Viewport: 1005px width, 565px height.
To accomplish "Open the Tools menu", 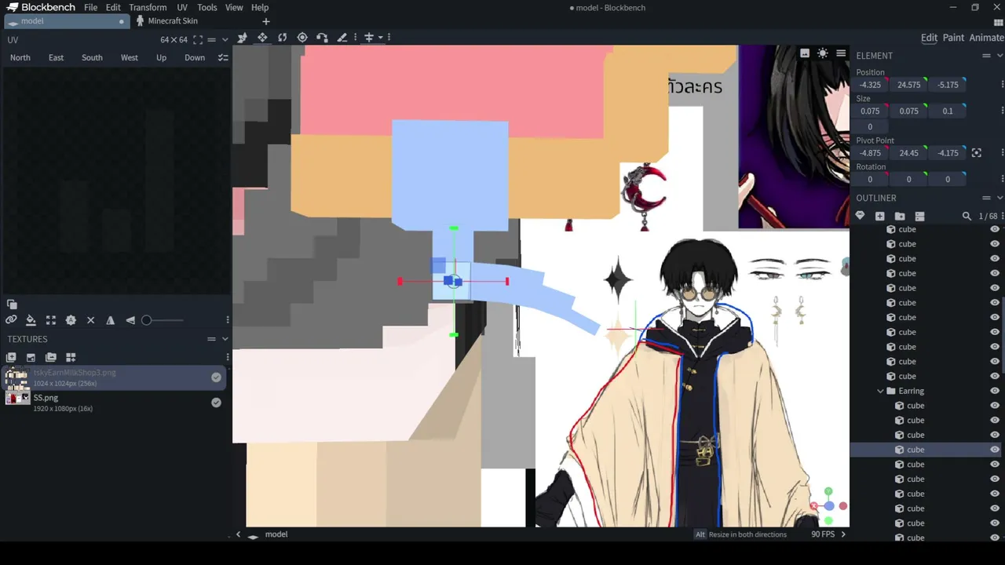I will pos(207,8).
